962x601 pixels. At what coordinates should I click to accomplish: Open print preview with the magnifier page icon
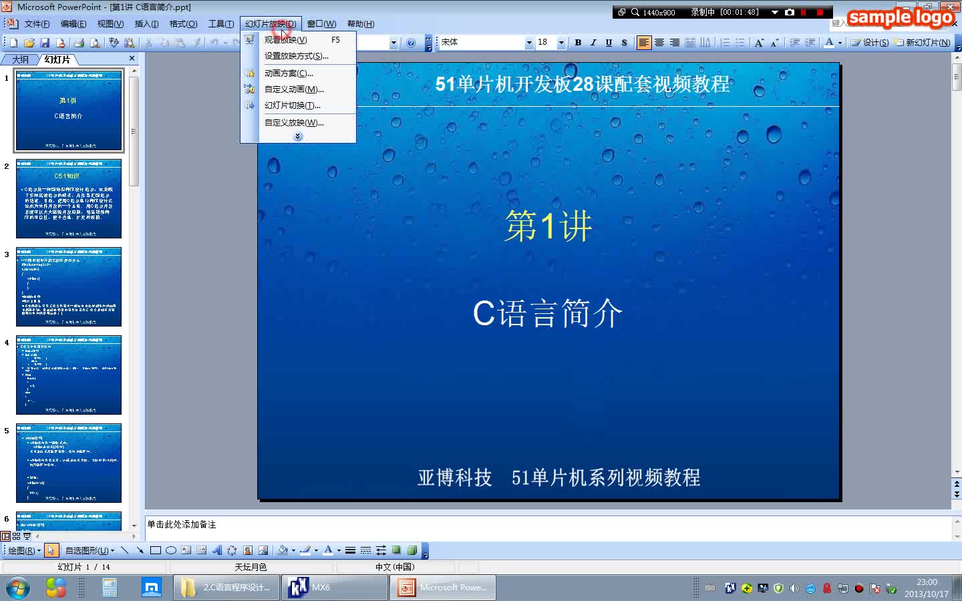coord(95,43)
